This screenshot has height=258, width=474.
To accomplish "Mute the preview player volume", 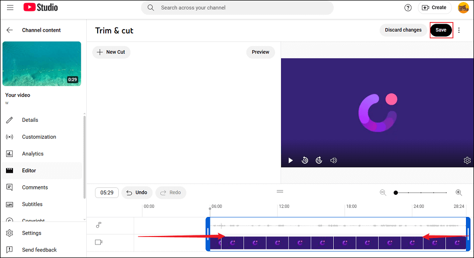I will tap(333, 160).
